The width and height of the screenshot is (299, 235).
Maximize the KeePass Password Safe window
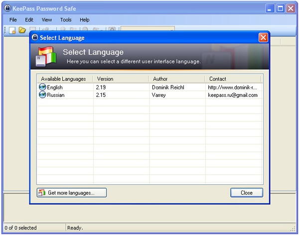(x=280, y=8)
